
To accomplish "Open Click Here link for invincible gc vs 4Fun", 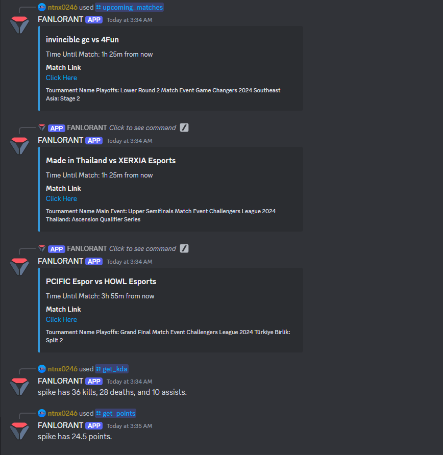I will coord(61,78).
